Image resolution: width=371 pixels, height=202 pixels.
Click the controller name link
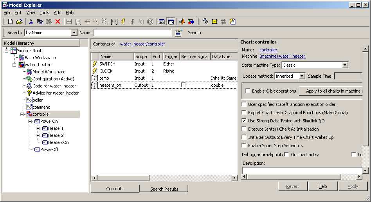268,50
